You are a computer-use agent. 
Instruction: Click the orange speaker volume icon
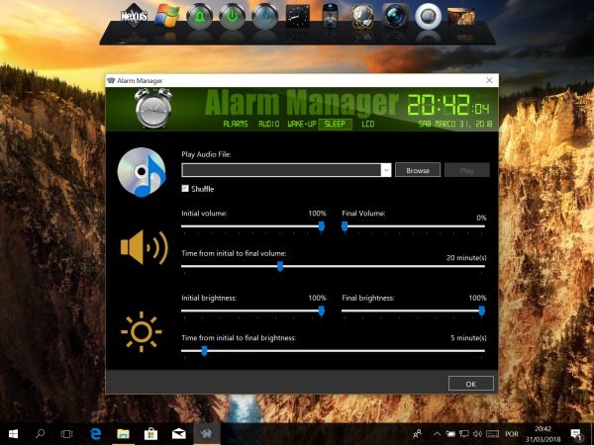pyautogui.click(x=143, y=247)
